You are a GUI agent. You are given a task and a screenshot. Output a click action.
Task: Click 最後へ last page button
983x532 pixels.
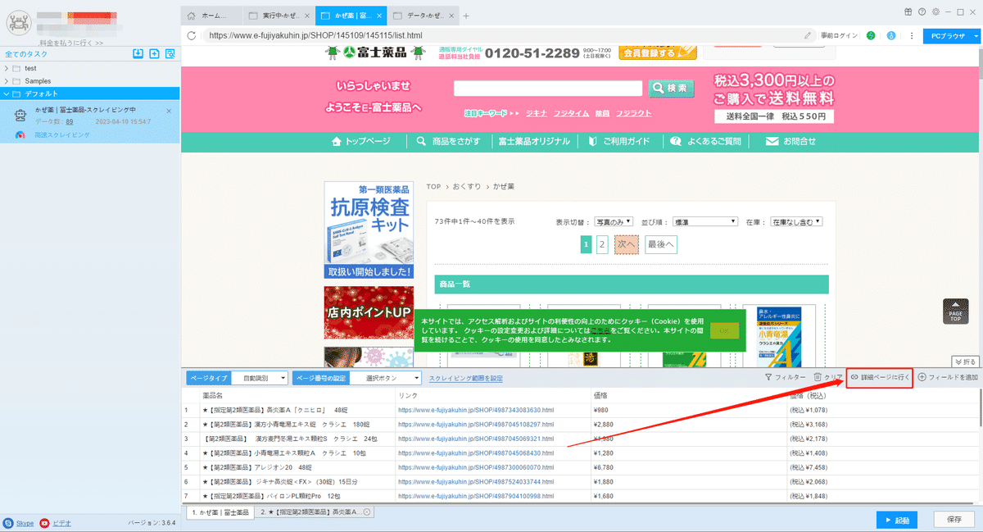(x=661, y=244)
